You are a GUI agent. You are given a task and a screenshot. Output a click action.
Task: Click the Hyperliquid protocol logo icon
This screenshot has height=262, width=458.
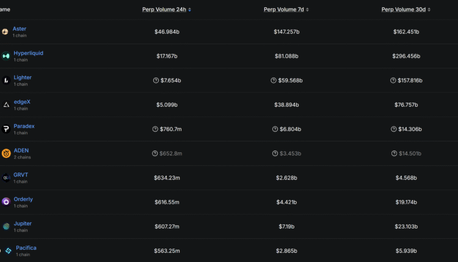pos(6,56)
